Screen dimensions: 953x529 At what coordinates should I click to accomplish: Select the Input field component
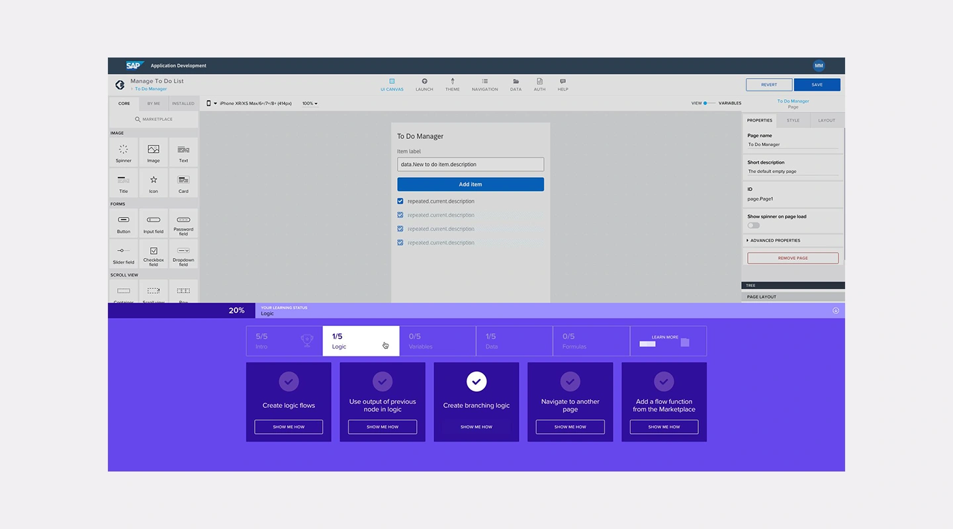154,223
